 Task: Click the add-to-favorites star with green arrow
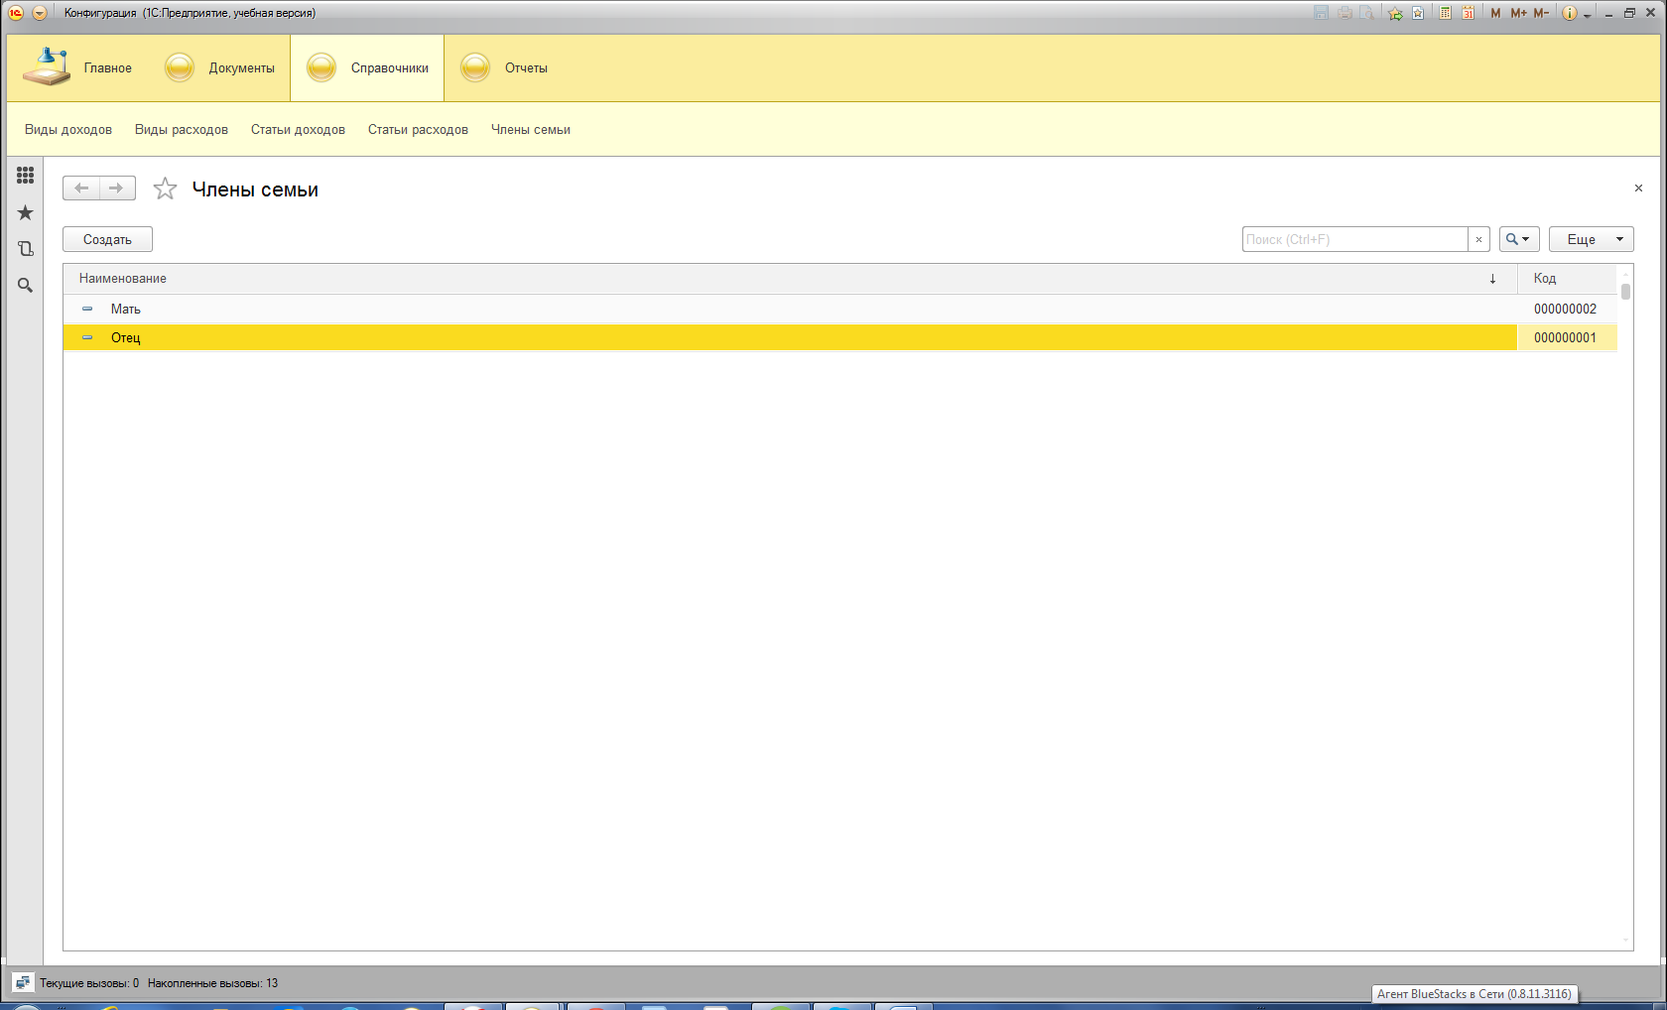coord(1395,13)
